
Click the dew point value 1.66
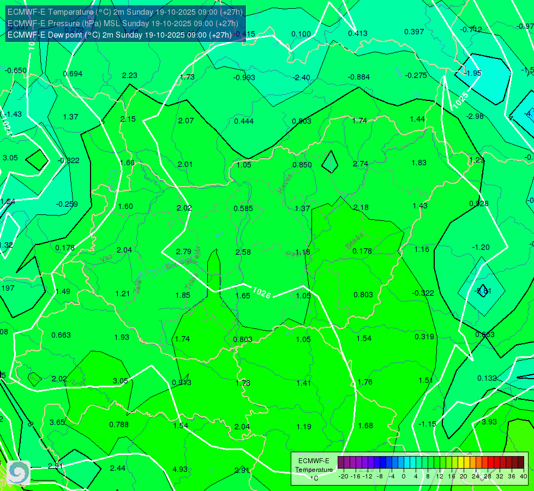click(x=127, y=163)
